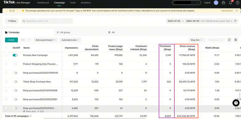Image resolution: width=241 pixels, height=119 pixels.
Task: Toggle Shop purchases20221031223951 switch
Action: [15, 99]
